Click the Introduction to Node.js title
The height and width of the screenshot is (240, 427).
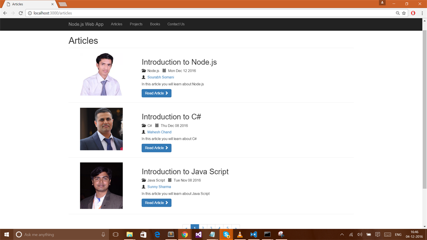[179, 62]
